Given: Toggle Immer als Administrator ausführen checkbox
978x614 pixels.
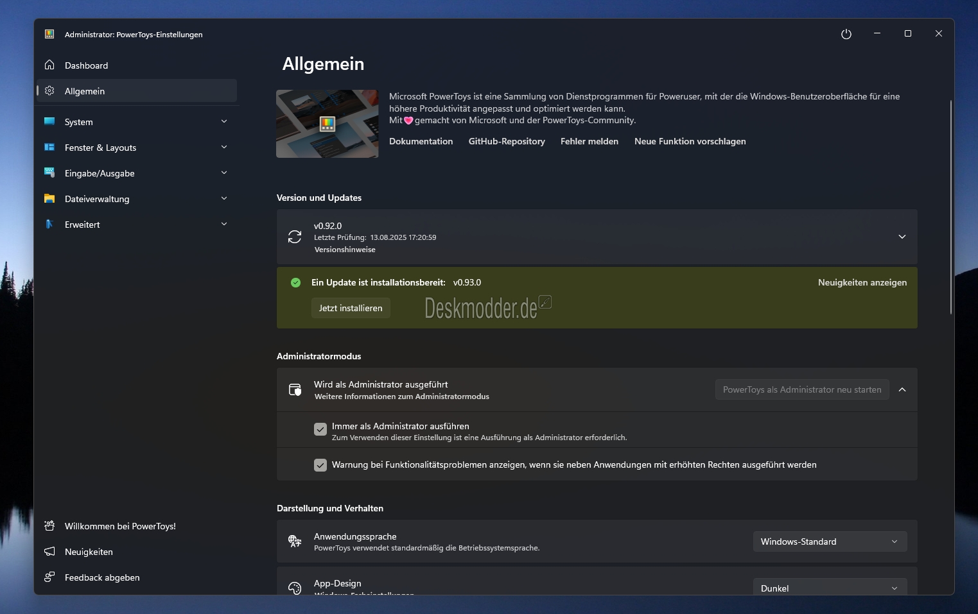Looking at the screenshot, I should tap(320, 429).
